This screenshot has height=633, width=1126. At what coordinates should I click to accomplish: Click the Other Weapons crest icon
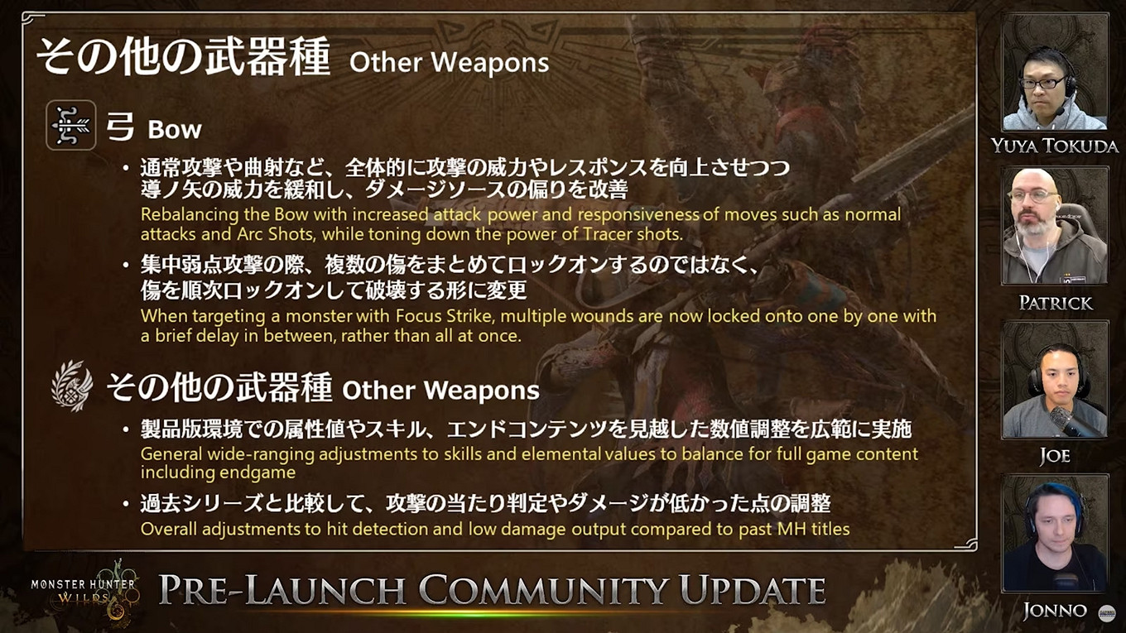(x=71, y=386)
